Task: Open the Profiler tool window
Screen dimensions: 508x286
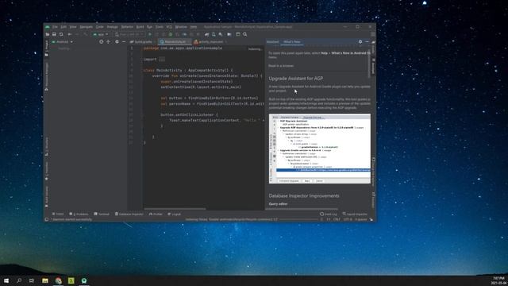Action: [x=156, y=214]
